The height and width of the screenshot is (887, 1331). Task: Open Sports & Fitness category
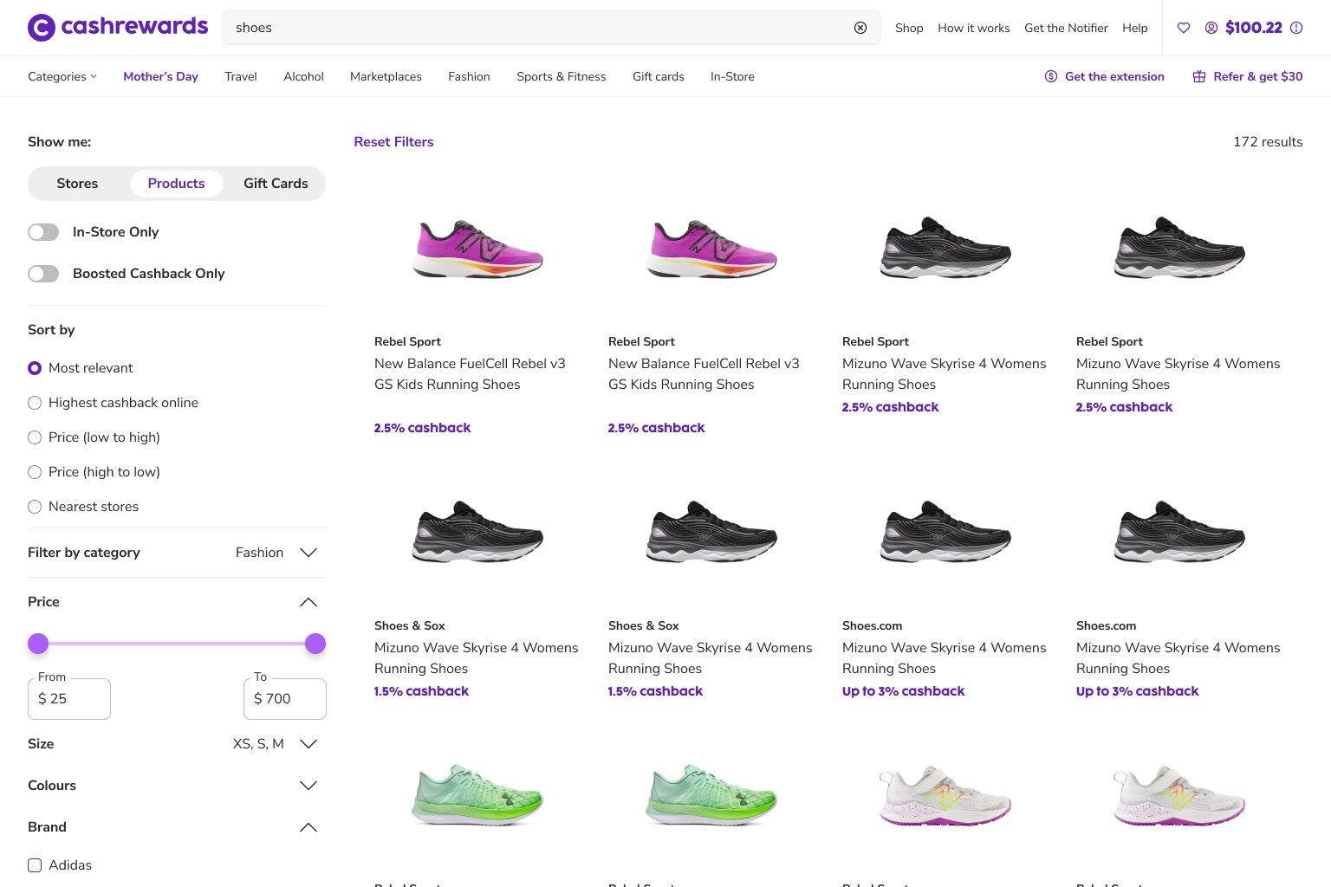click(562, 76)
